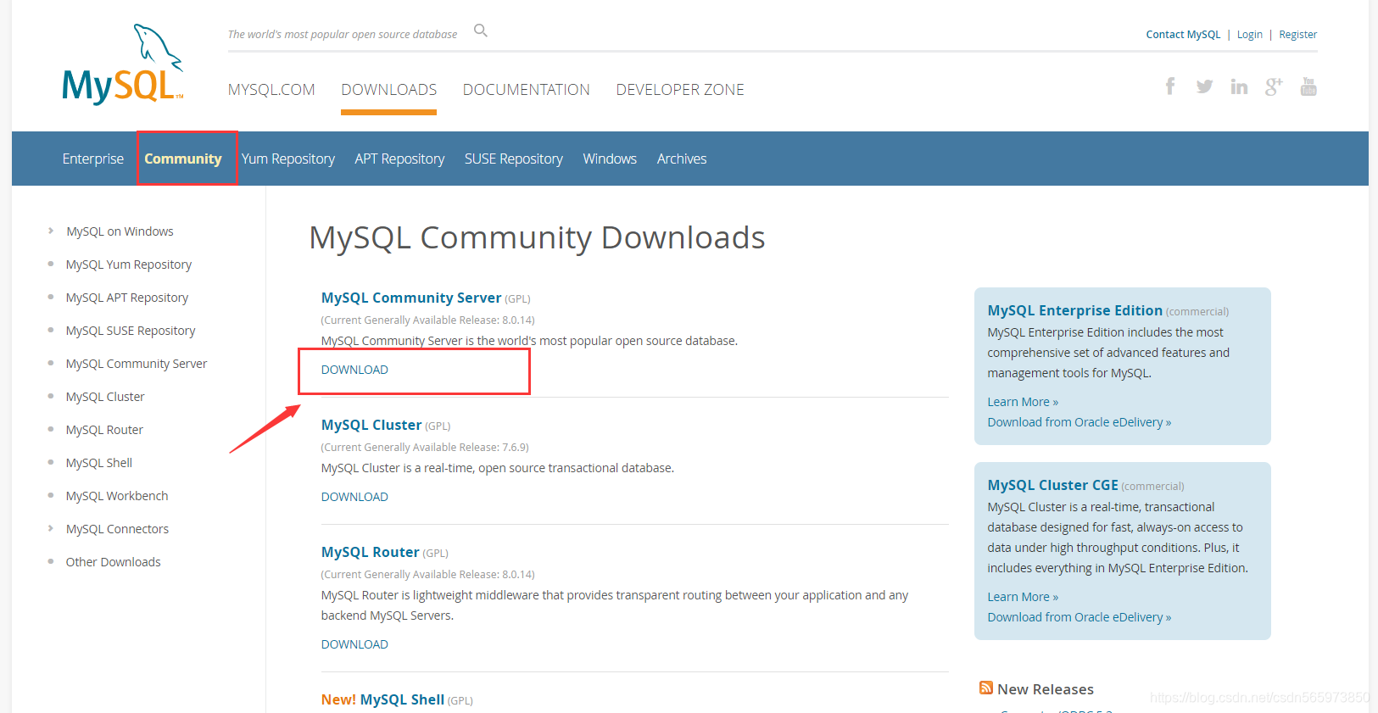Click Learn More under Cluster CGE
1378x713 pixels.
1023,597
